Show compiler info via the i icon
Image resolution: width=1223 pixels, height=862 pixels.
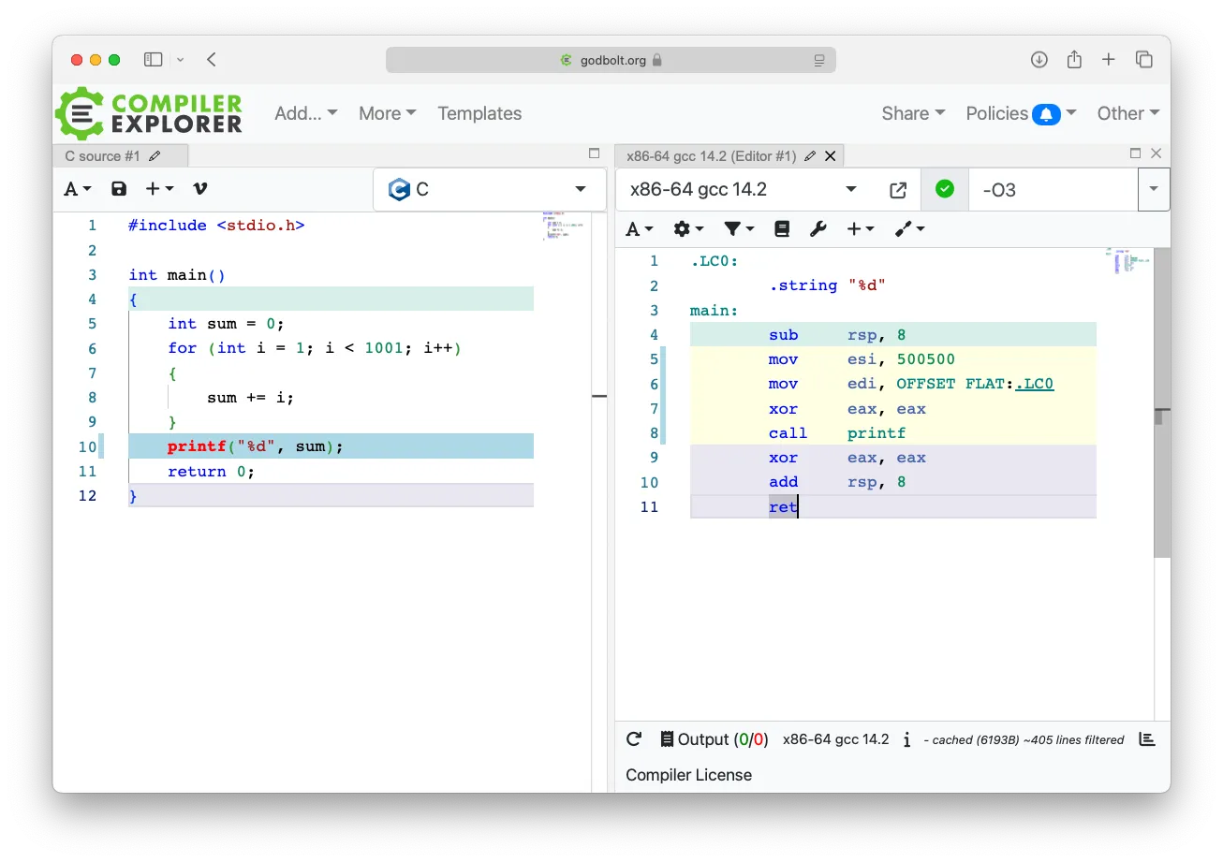pyautogui.click(x=906, y=739)
